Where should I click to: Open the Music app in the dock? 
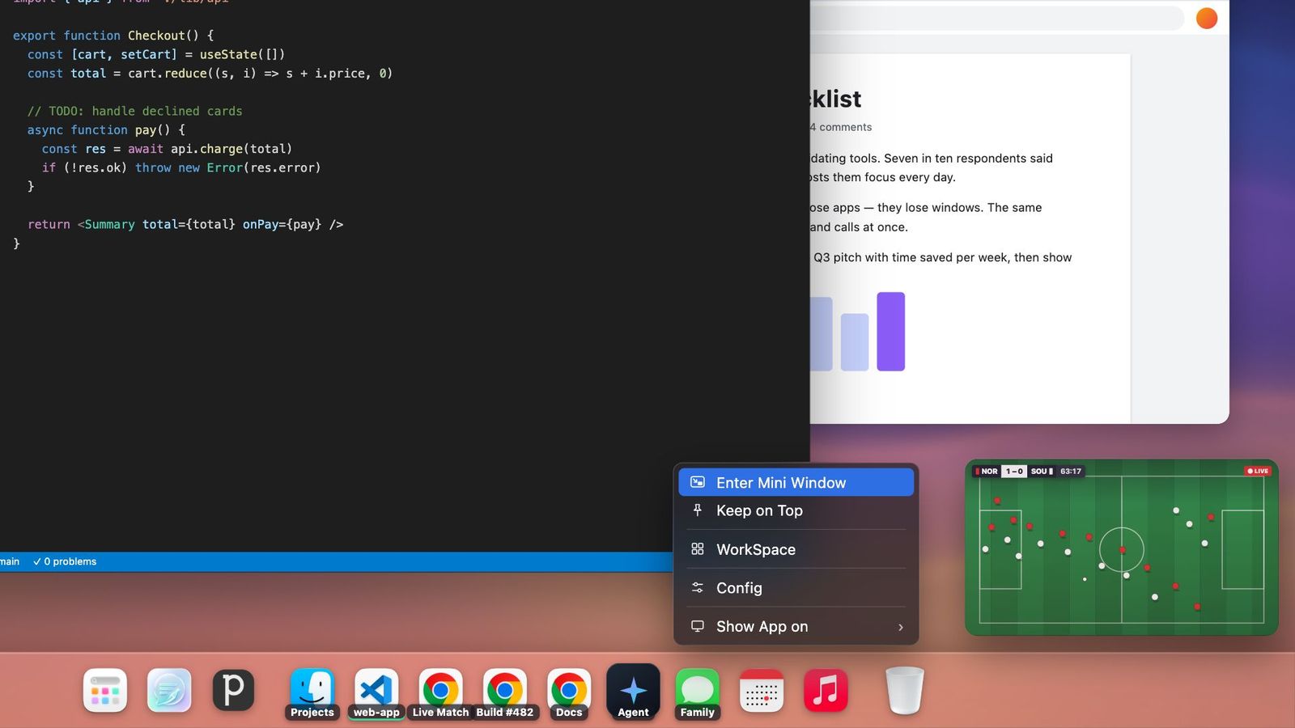[826, 691]
